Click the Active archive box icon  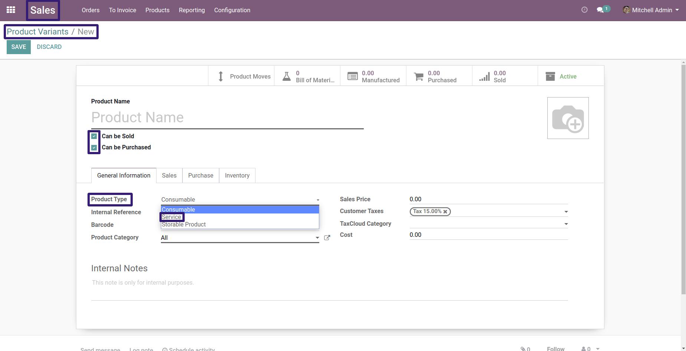click(550, 76)
